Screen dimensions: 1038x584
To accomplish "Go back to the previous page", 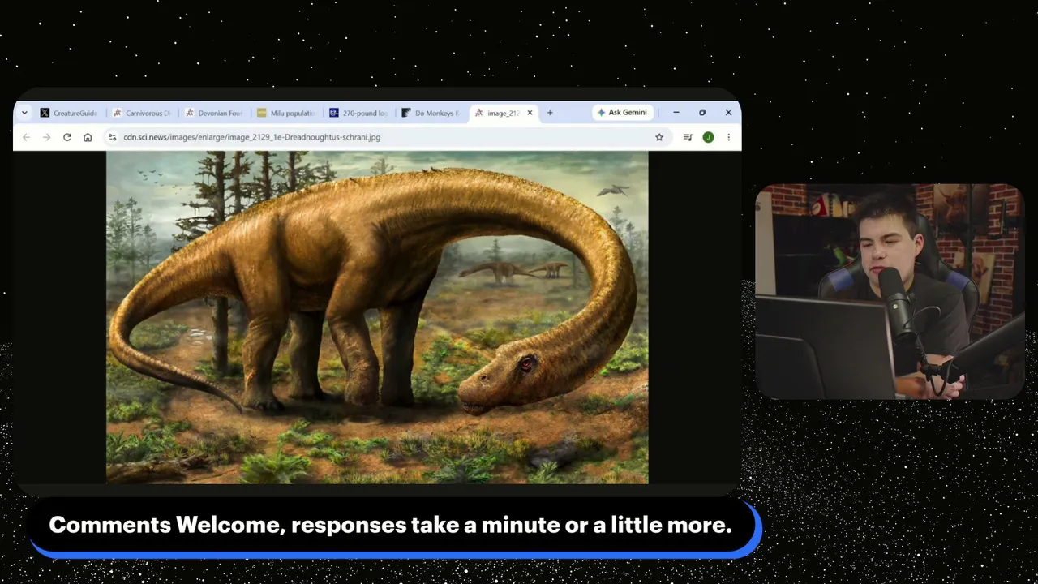I will (27, 137).
